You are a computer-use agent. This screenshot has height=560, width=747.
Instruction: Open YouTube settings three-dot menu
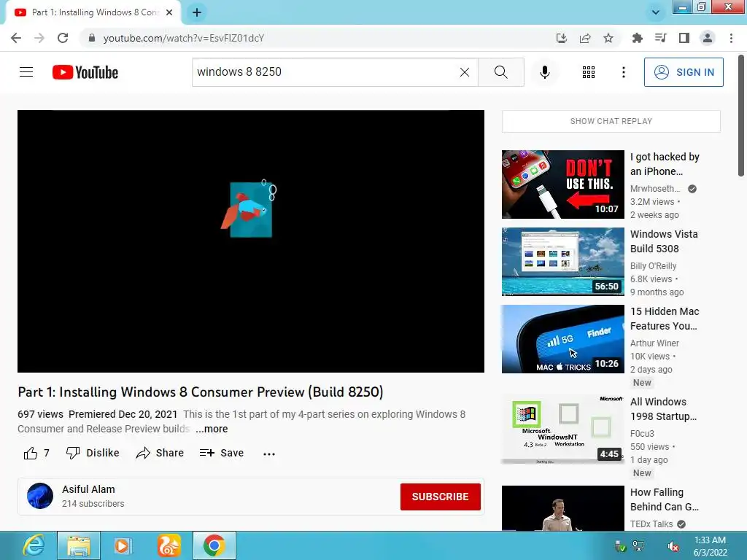pyautogui.click(x=623, y=72)
